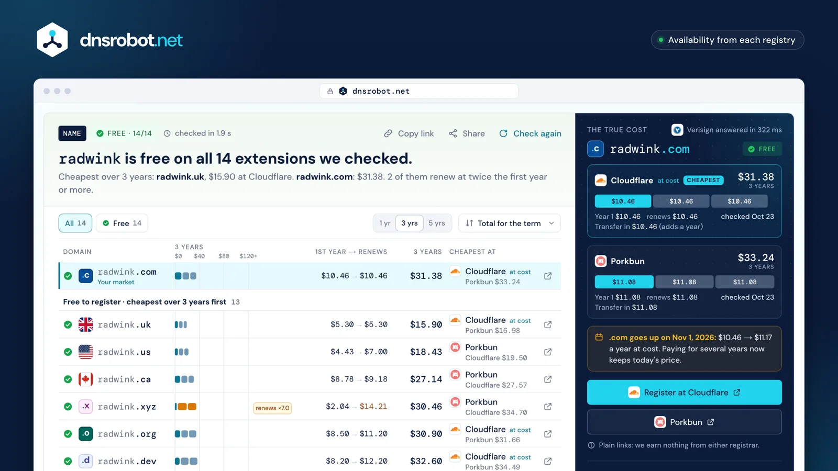Select the 5 yrs term option
The height and width of the screenshot is (471, 838).
tap(437, 223)
